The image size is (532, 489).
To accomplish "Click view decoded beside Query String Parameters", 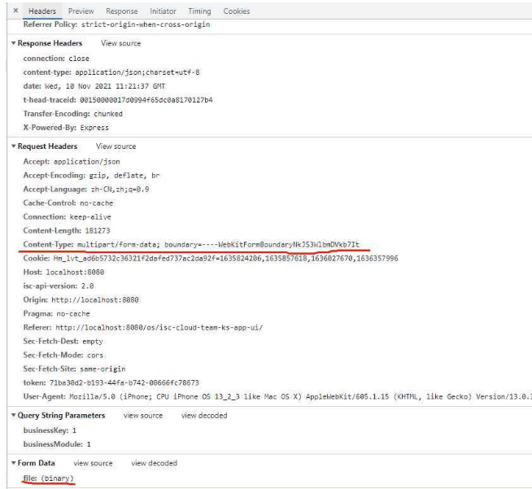I will tap(204, 415).
